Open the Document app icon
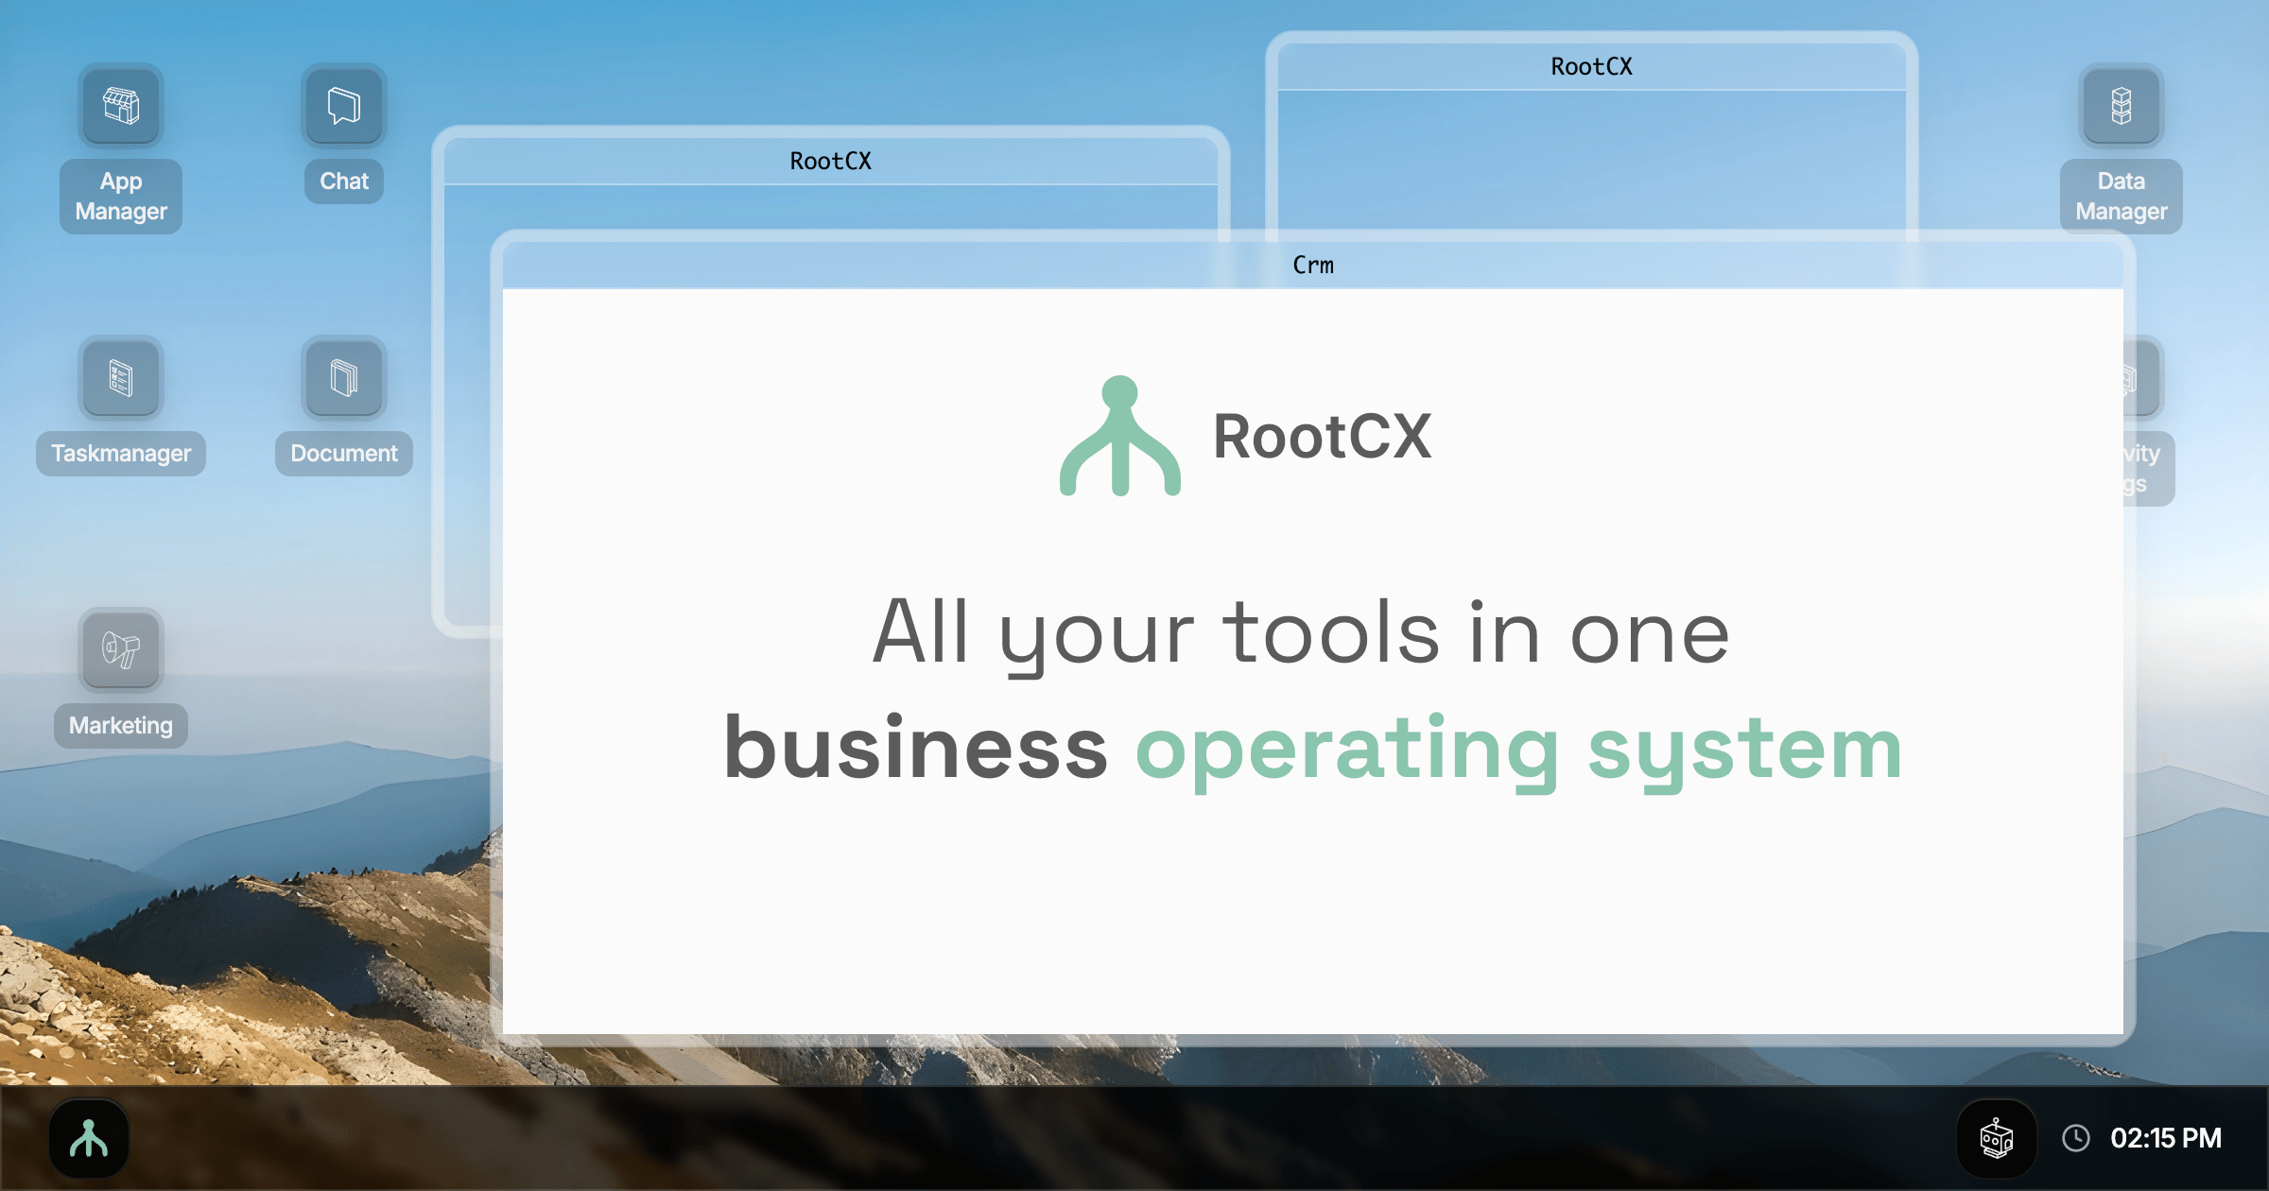This screenshot has height=1191, width=2269. (x=344, y=378)
